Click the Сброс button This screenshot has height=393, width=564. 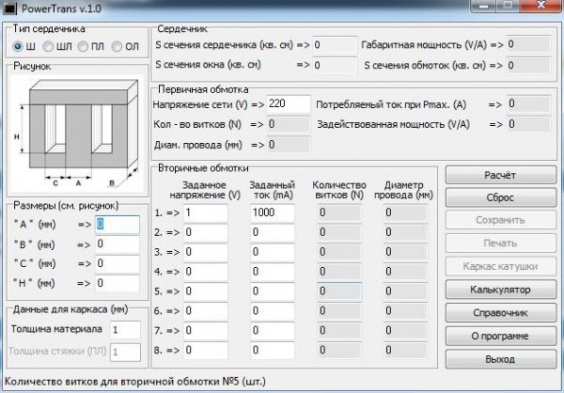[501, 197]
